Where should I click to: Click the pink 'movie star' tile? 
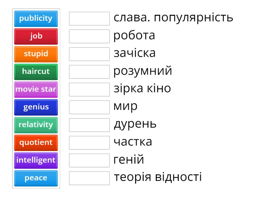pyautogui.click(x=36, y=89)
